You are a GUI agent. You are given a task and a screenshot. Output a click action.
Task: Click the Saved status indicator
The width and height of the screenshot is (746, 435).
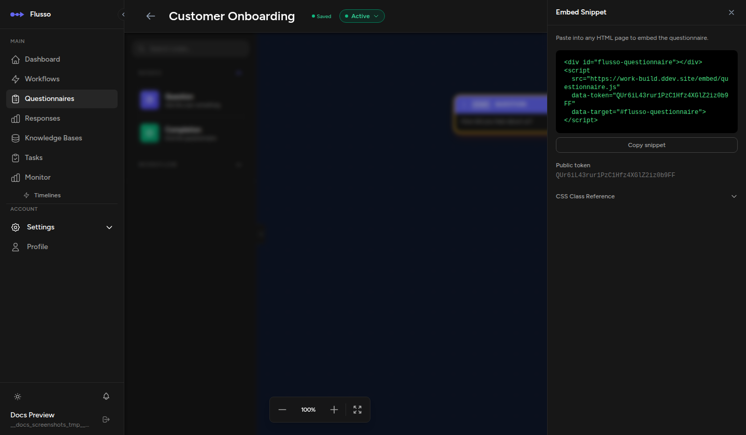(321, 16)
